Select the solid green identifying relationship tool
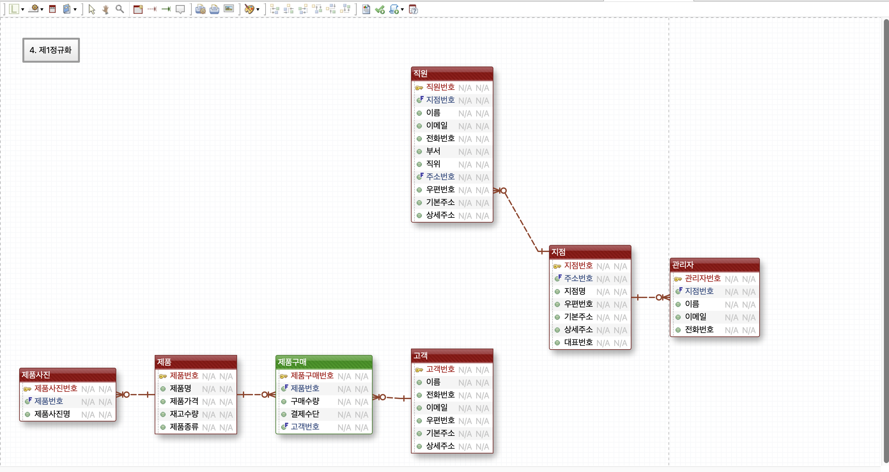Screen dimensions: 889x472 166,9
